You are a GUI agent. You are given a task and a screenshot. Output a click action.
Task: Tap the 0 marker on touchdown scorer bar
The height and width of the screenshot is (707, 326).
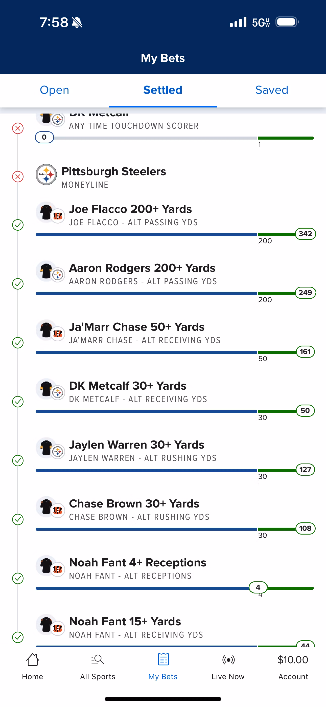tap(44, 137)
